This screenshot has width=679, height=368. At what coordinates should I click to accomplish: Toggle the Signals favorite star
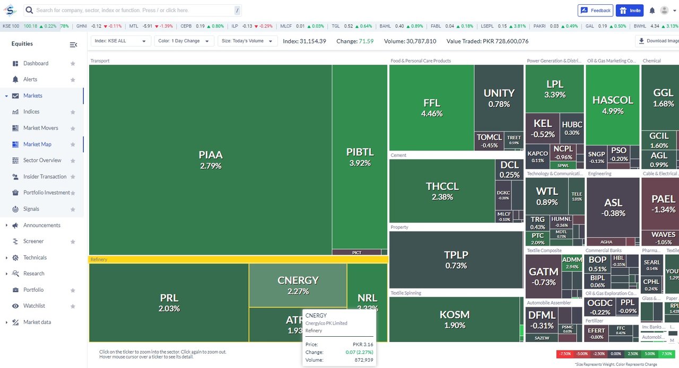pos(73,209)
